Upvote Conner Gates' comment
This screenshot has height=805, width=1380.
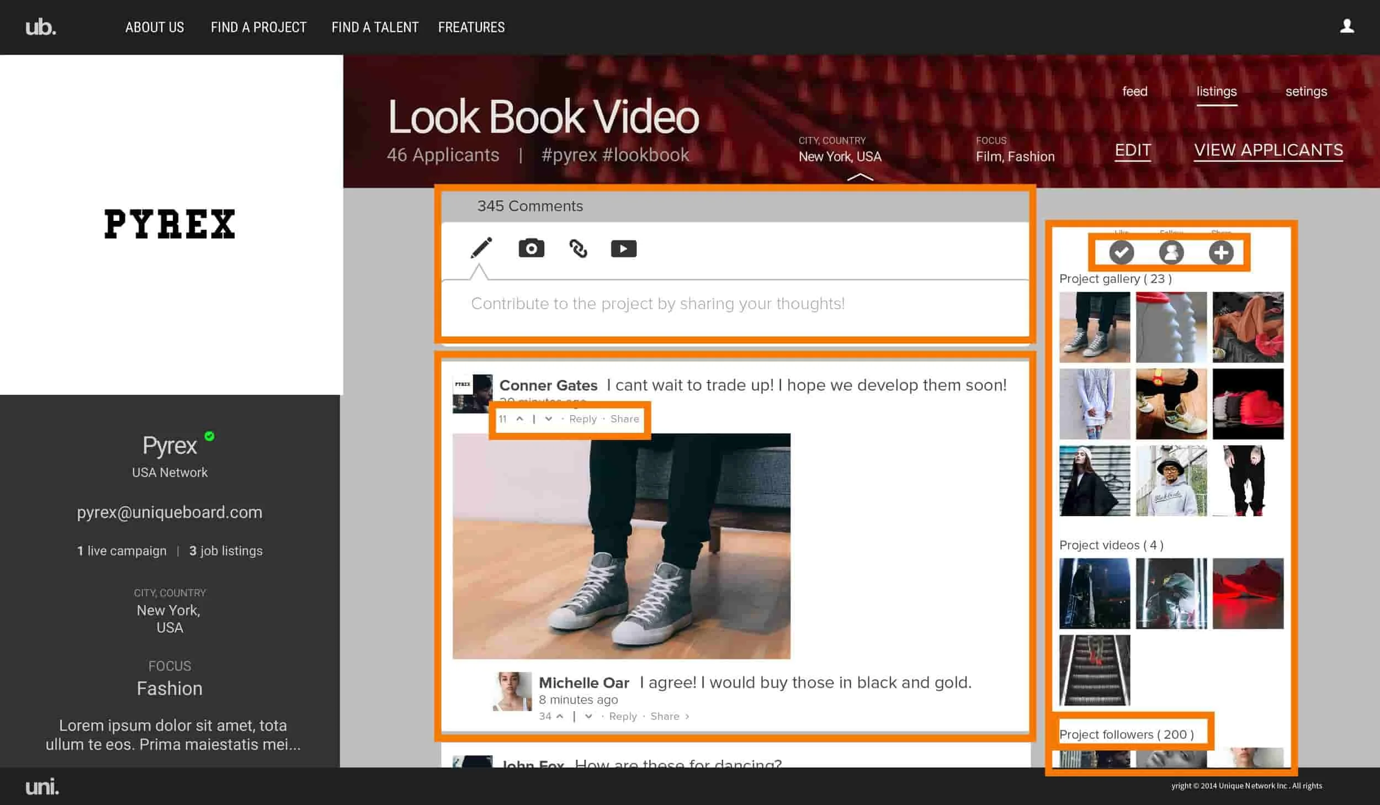point(519,419)
